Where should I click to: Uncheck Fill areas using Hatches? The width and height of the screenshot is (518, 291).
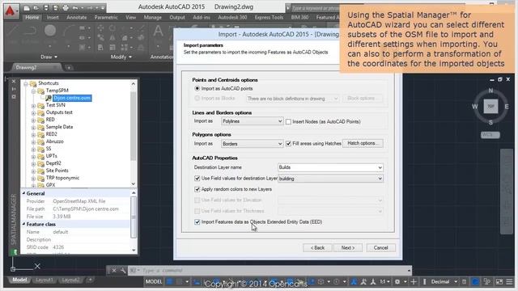click(288, 144)
